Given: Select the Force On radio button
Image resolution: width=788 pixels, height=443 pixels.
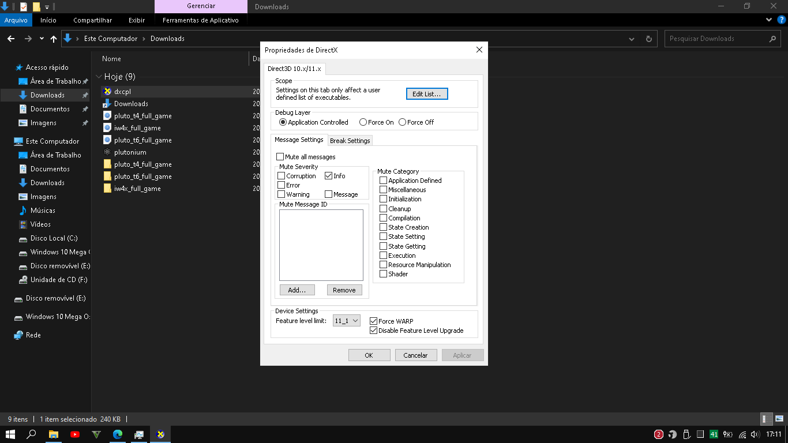Looking at the screenshot, I should 363,122.
